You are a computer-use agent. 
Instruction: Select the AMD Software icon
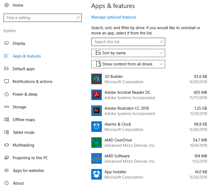click(97, 158)
